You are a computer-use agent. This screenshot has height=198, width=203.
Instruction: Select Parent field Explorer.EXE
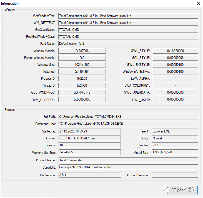point(175,131)
